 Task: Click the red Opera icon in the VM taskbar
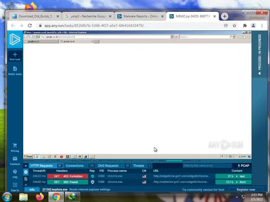point(61,156)
